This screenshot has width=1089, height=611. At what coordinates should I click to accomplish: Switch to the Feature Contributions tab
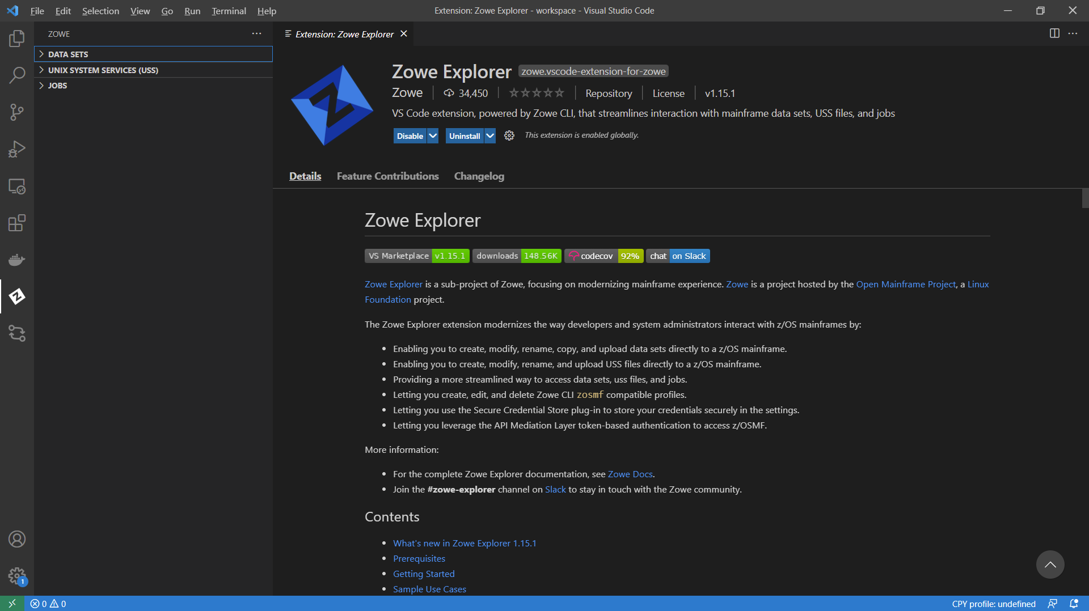(387, 176)
